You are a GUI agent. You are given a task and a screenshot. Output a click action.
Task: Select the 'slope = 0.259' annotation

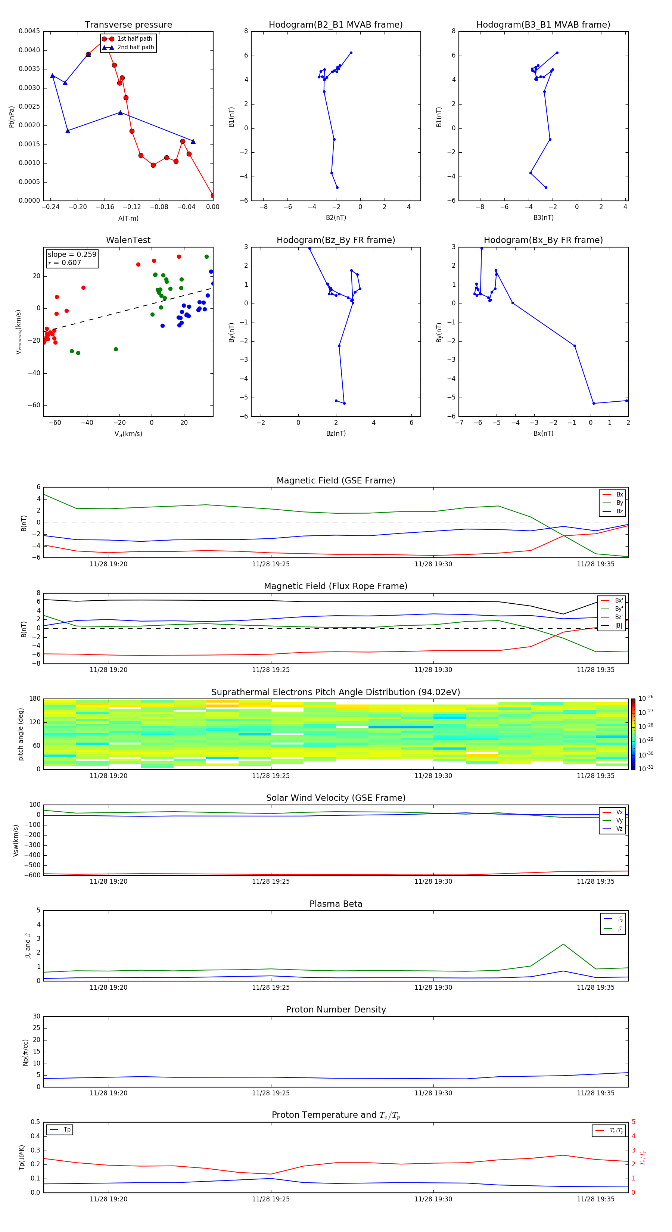[72, 255]
